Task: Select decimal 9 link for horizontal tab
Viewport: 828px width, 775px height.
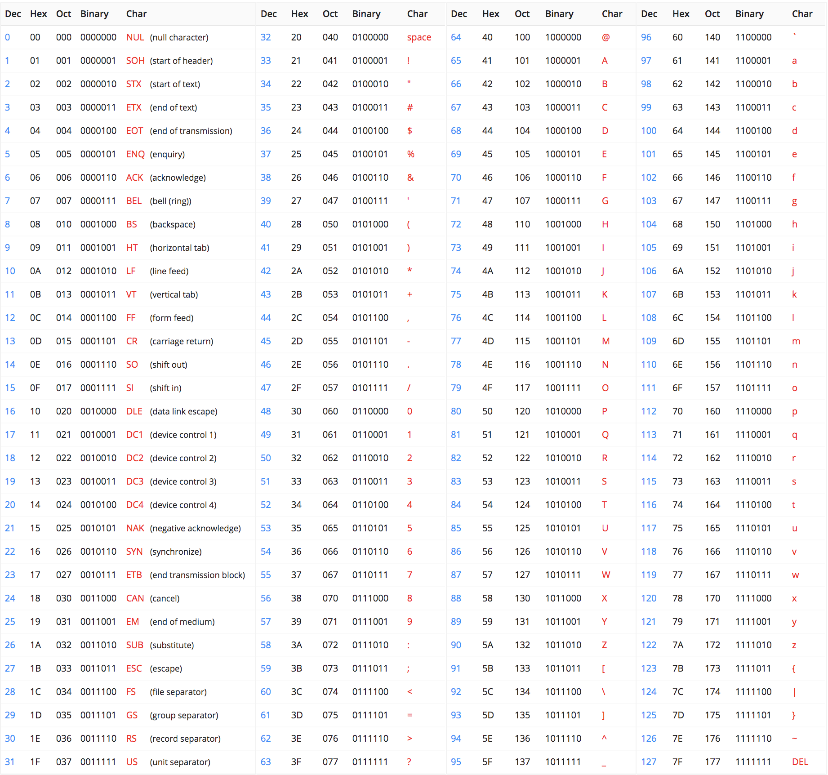Action: (x=7, y=247)
